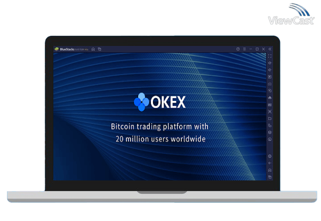Go to Android home via sidebar house icon
This screenshot has height=221, width=321.
(270, 170)
